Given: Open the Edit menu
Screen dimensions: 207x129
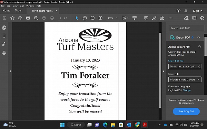Looking at the screenshot, I should [x=9, y=6].
